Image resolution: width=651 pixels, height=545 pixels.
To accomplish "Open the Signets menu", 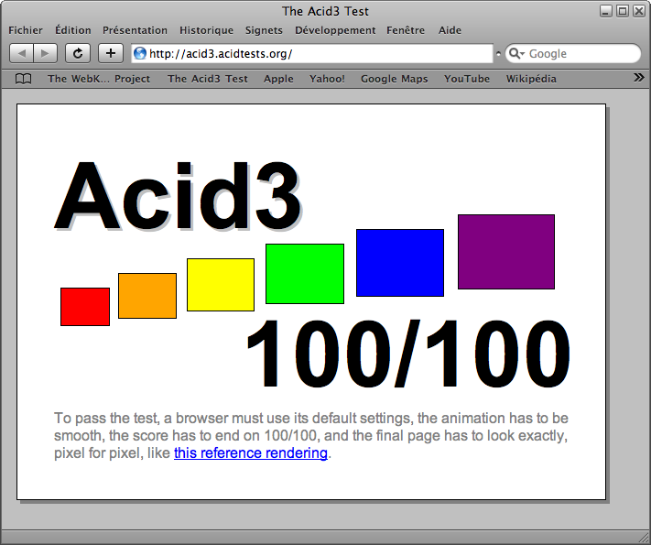I will (264, 30).
